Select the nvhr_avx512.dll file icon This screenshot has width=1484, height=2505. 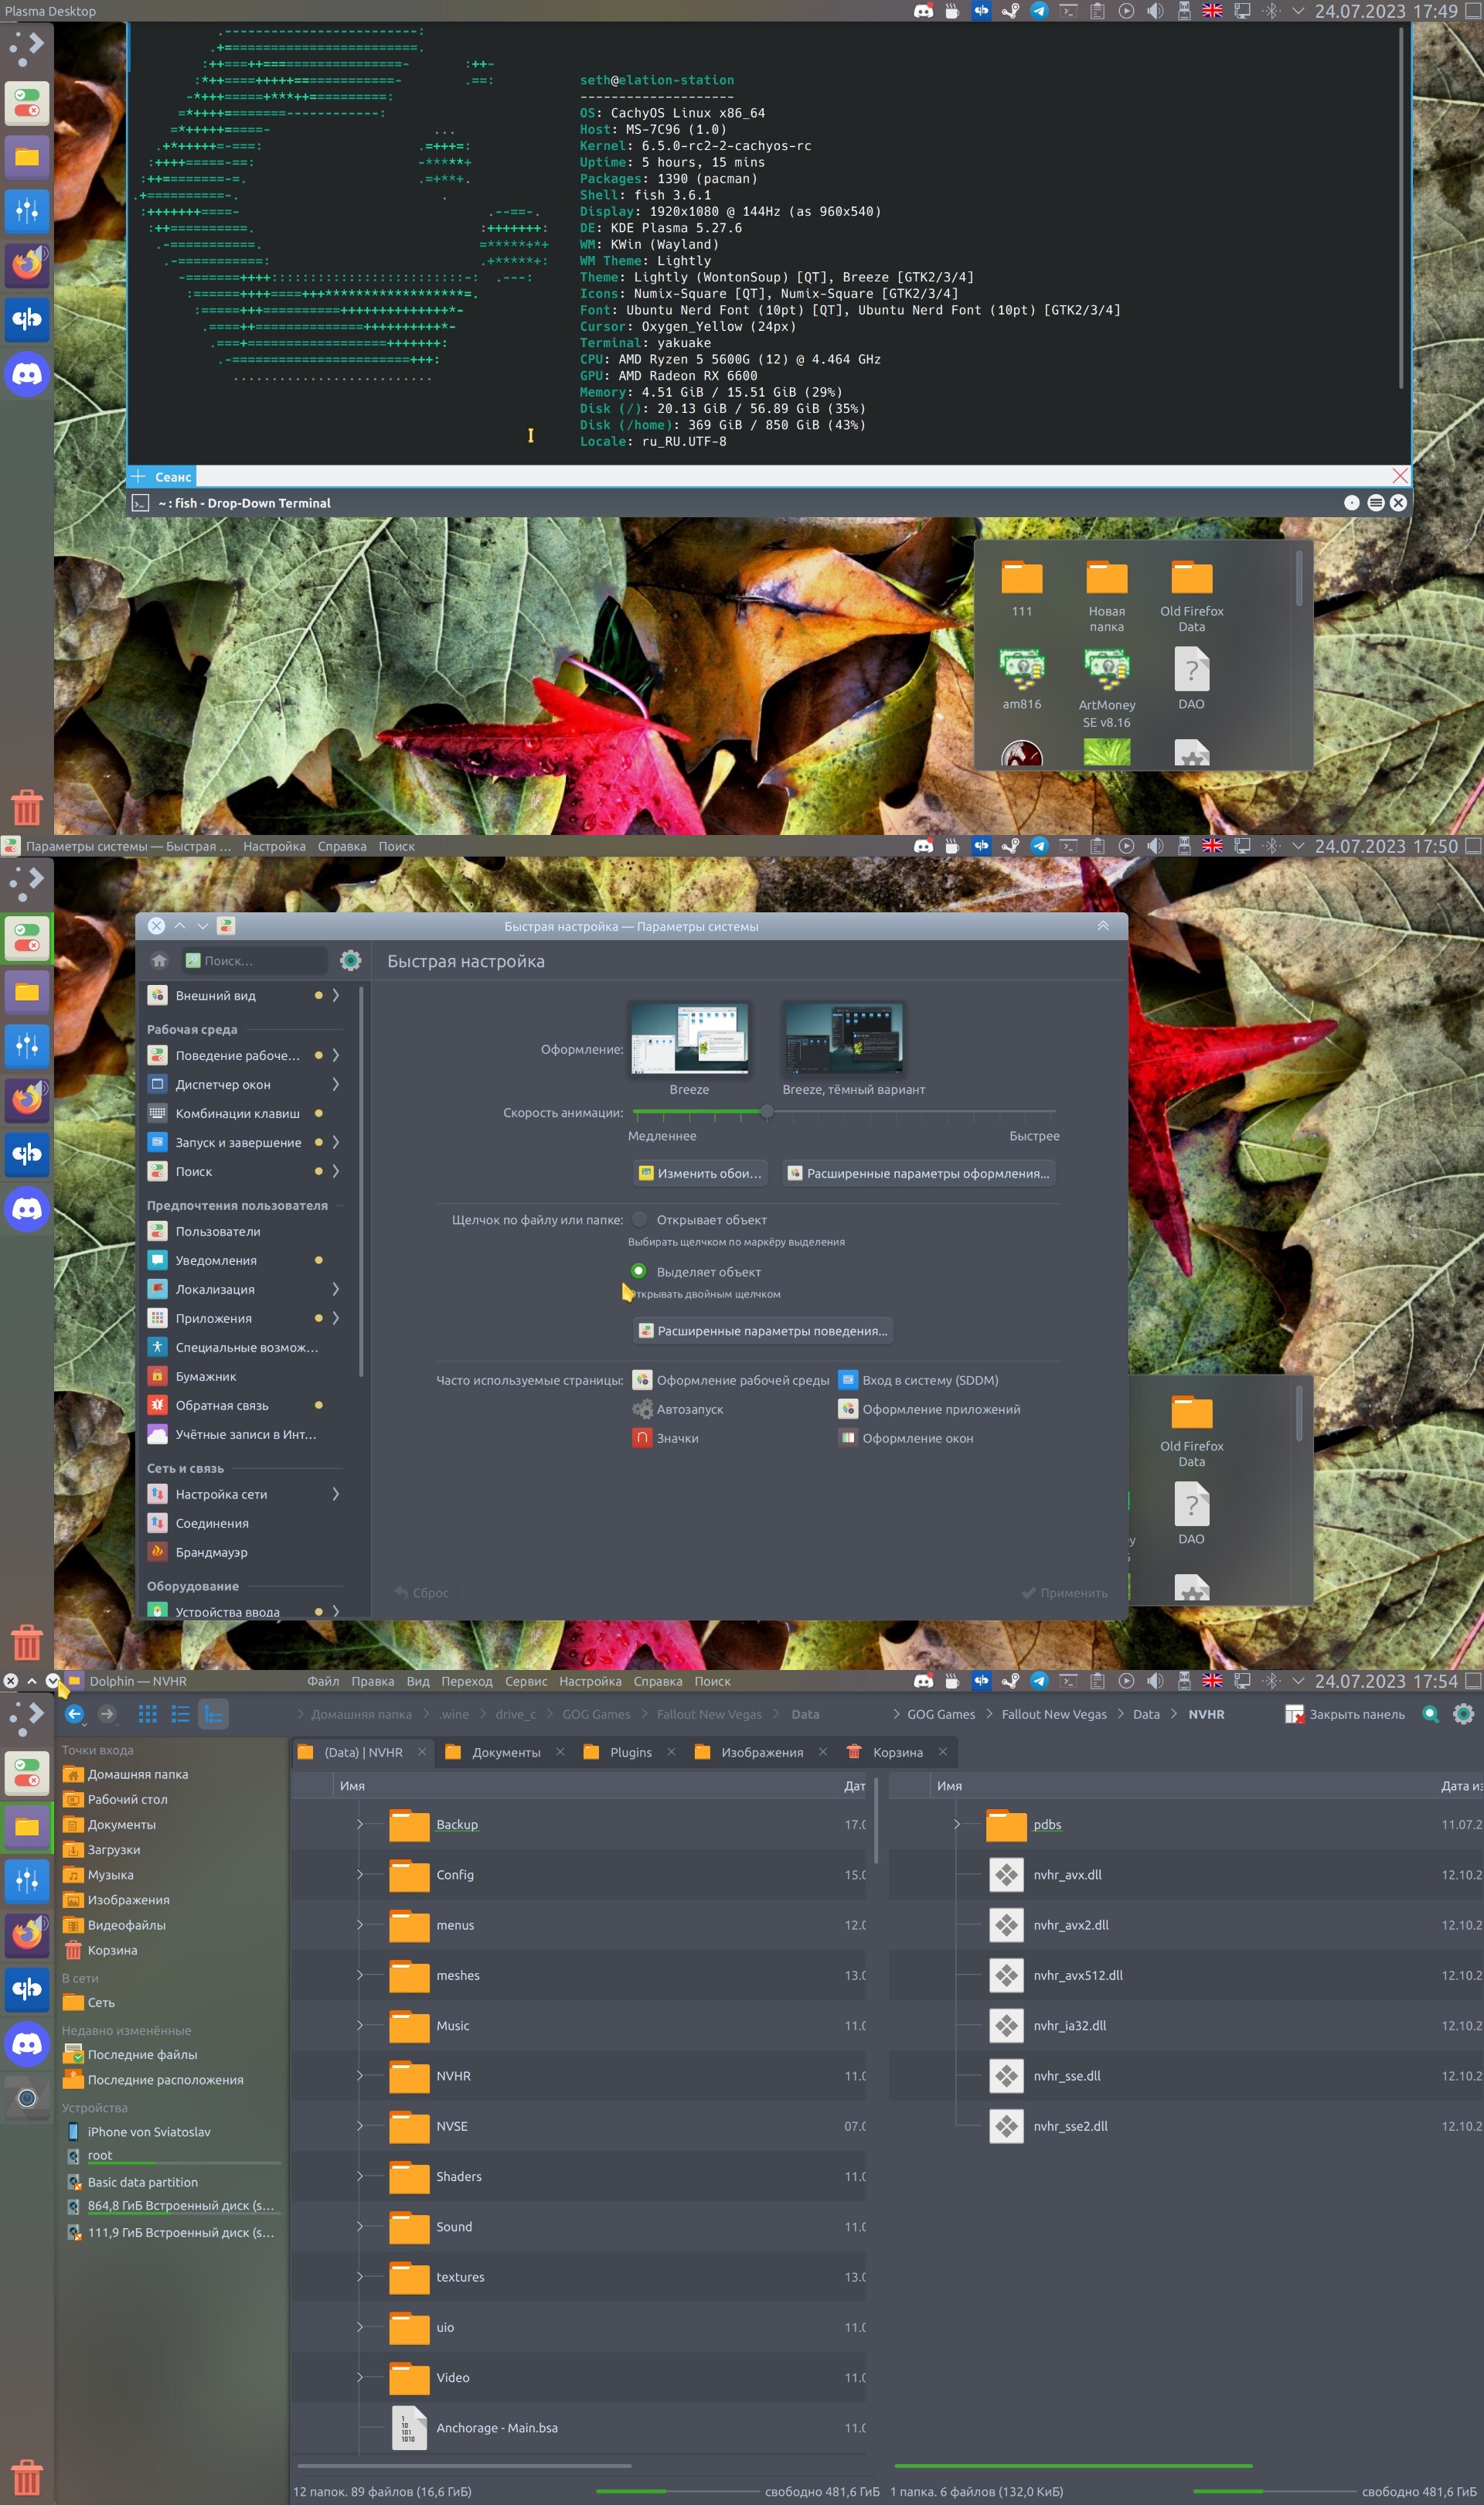(1006, 1975)
